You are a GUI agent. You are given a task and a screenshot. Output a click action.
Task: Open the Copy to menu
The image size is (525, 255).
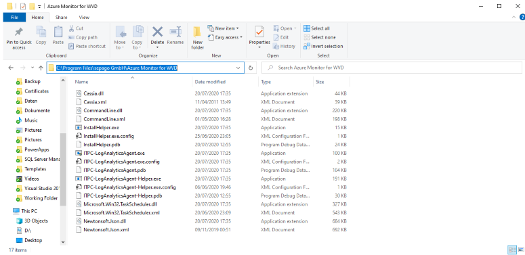(x=137, y=37)
